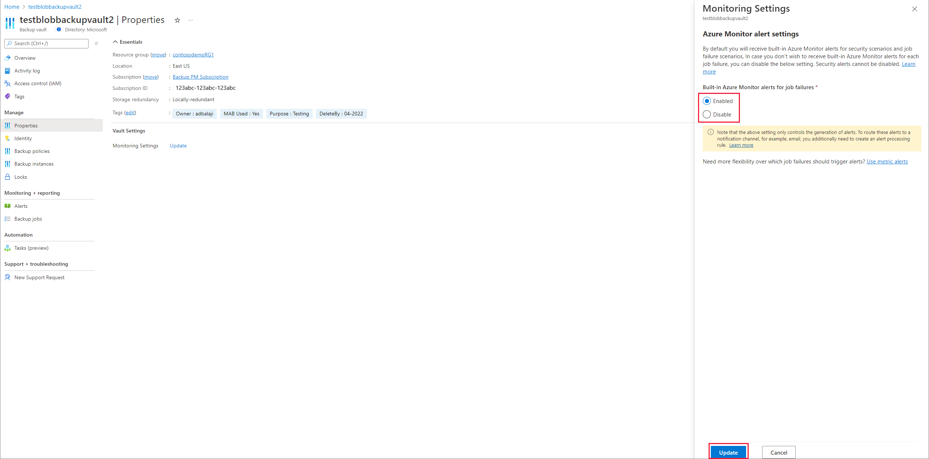Click the Backup policies icon

tap(8, 151)
